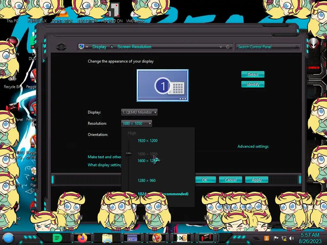The width and height of the screenshot is (327, 245).
Task: Open File Explorer from the taskbar
Action: pos(107,238)
